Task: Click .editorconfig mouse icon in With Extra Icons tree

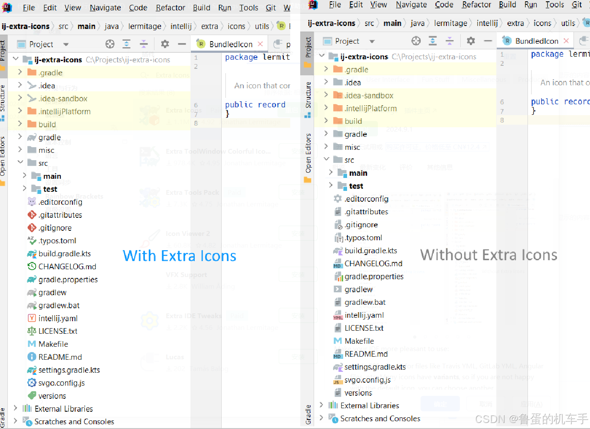Action: click(x=32, y=202)
